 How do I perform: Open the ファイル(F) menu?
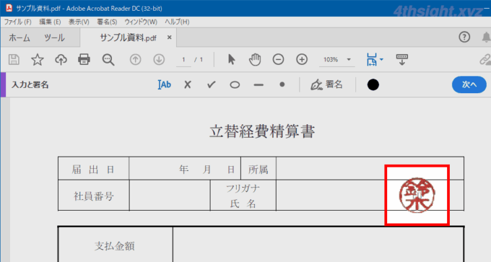(x=18, y=22)
